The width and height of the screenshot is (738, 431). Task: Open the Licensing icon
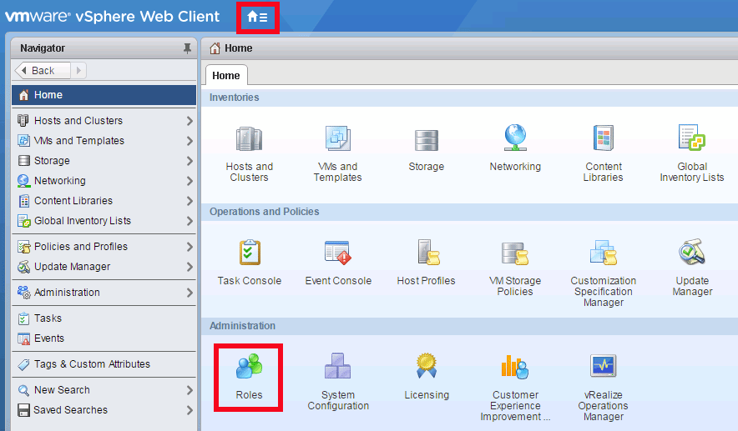point(427,368)
